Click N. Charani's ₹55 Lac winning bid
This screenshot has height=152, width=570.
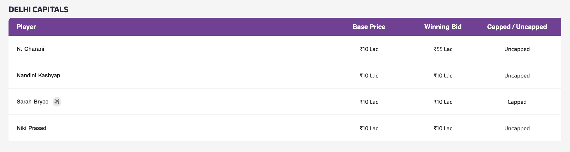[443, 49]
